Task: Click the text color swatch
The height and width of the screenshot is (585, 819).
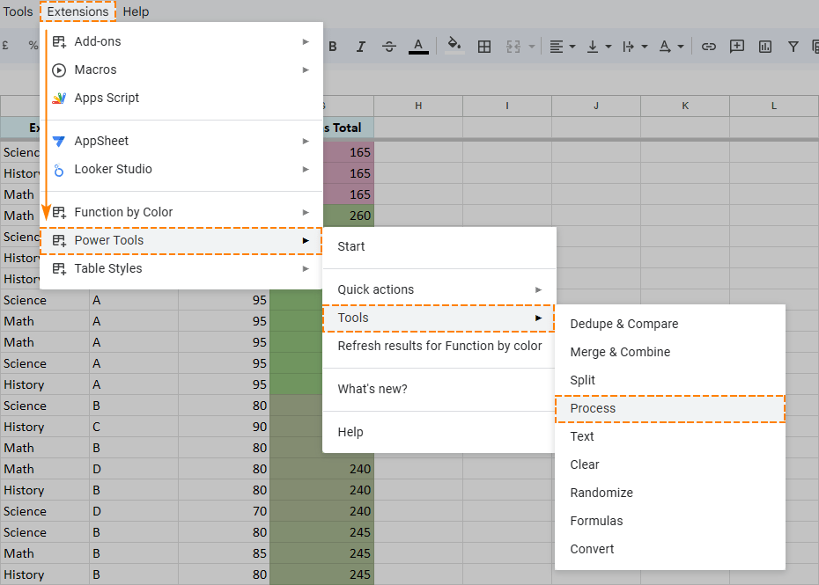Action: [417, 46]
